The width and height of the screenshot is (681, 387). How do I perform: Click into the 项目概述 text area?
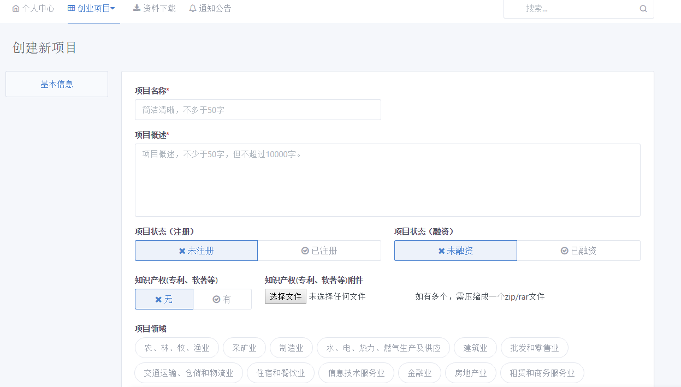[x=387, y=180]
